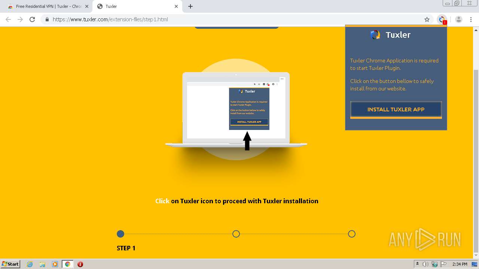This screenshot has width=479, height=269.
Task: Close the Free Residential VPN tab
Action: pos(86,6)
